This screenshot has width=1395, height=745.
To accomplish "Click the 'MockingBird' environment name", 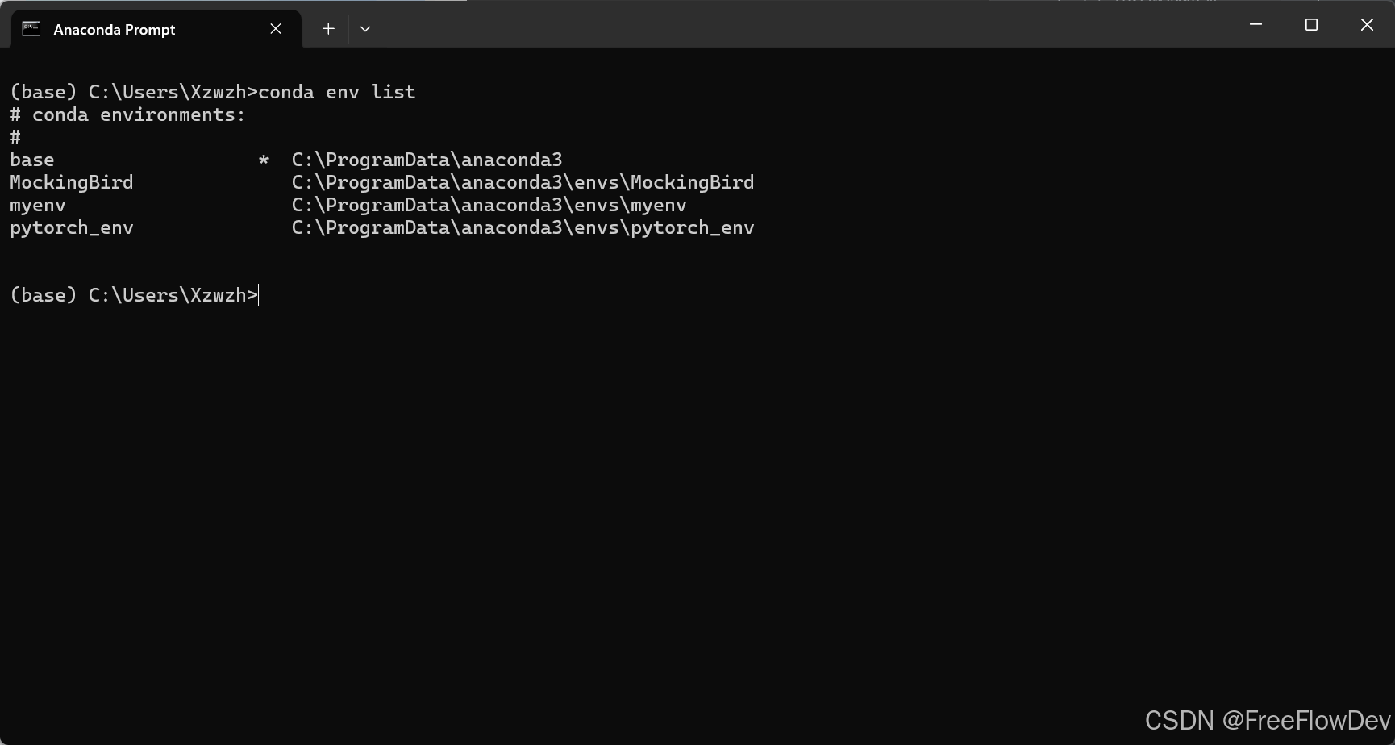I will pos(72,182).
